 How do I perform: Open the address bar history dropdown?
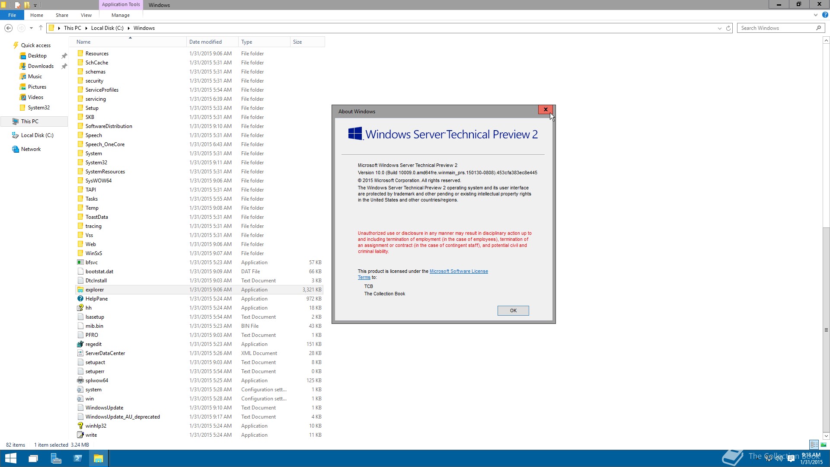tap(719, 28)
